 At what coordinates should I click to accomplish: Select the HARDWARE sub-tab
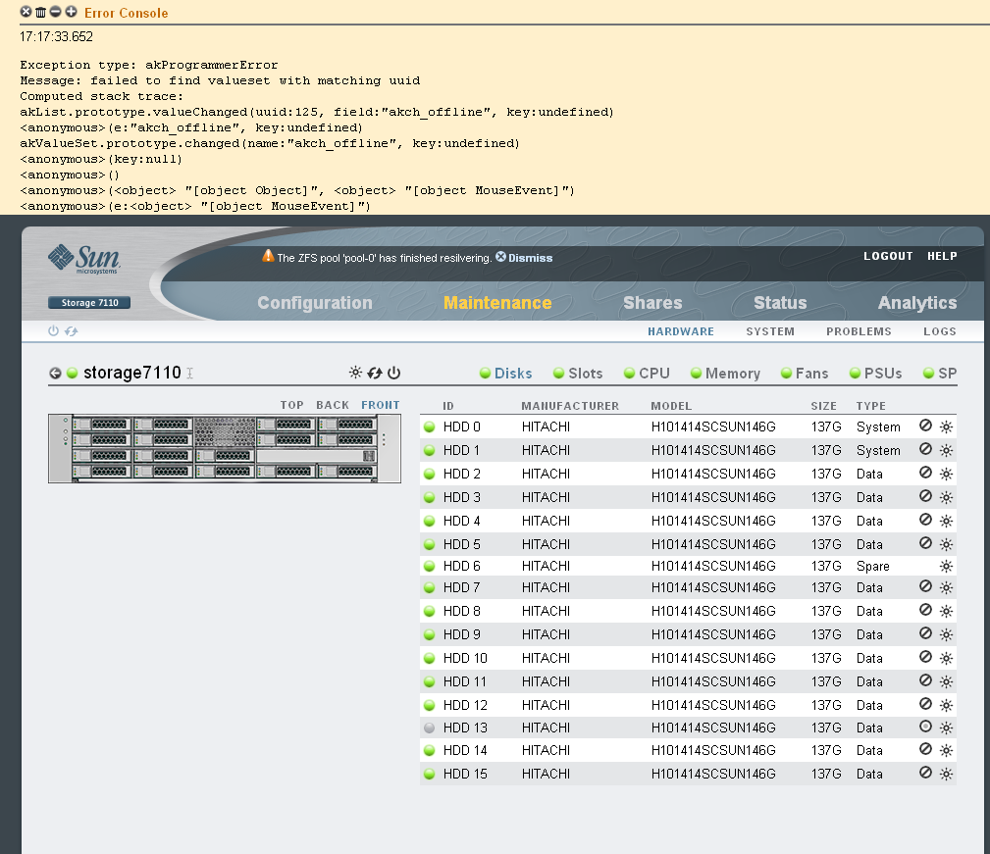(681, 331)
